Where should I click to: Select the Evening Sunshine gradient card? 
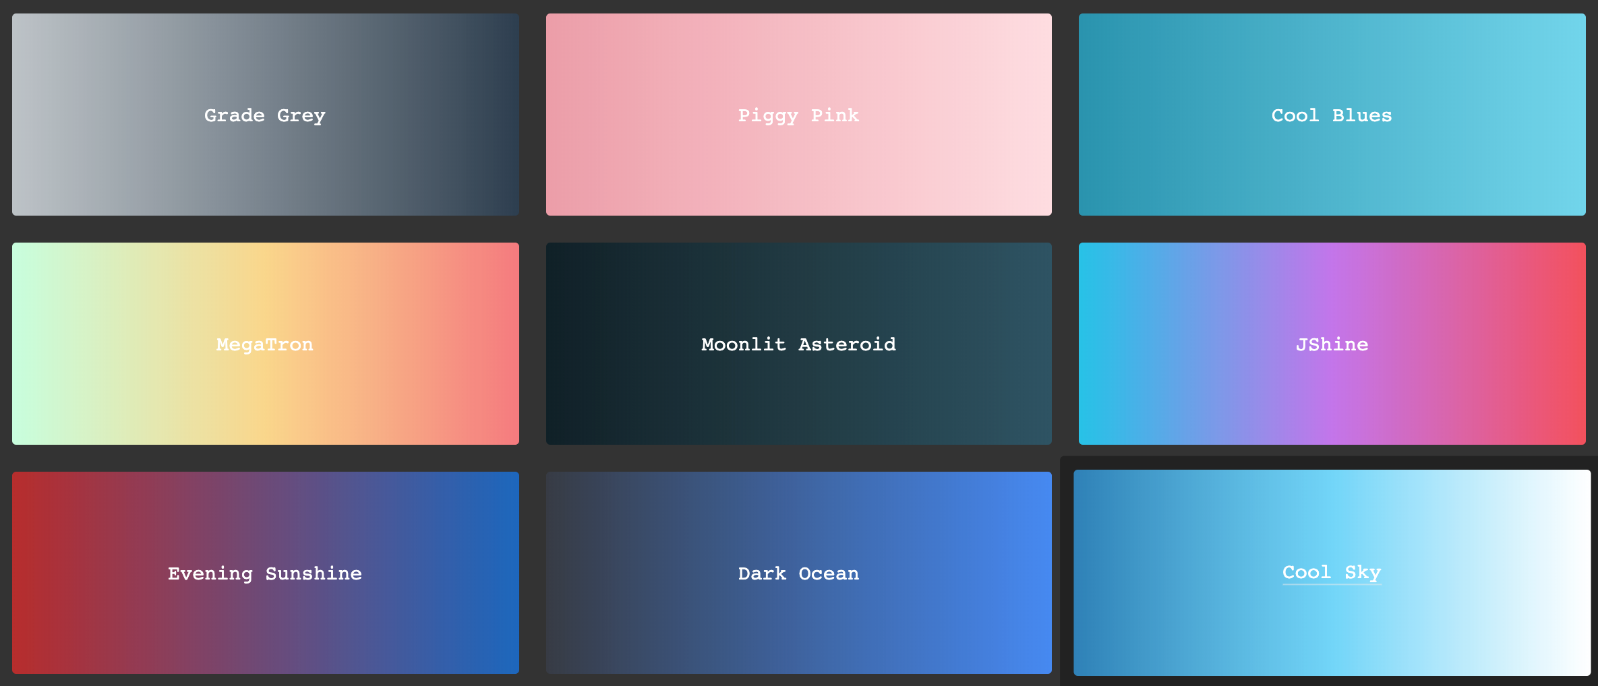pyautogui.click(x=265, y=573)
